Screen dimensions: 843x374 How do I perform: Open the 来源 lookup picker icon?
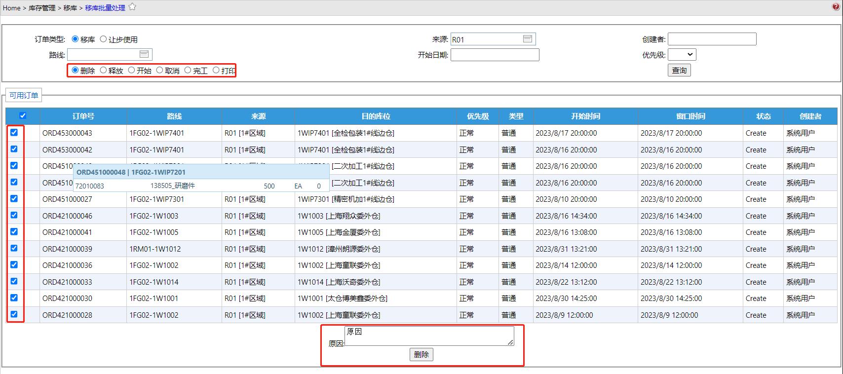pyautogui.click(x=528, y=39)
